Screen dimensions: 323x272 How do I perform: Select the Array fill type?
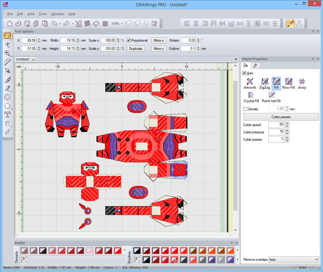tap(302, 83)
